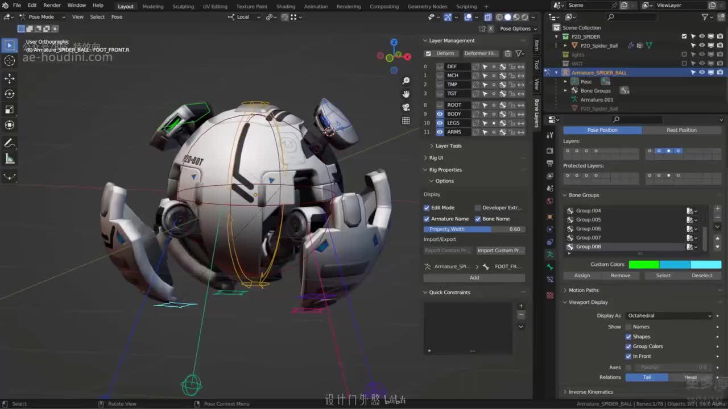Click the Deselect bone group button
This screenshot has height=409, width=728.
(x=702, y=276)
